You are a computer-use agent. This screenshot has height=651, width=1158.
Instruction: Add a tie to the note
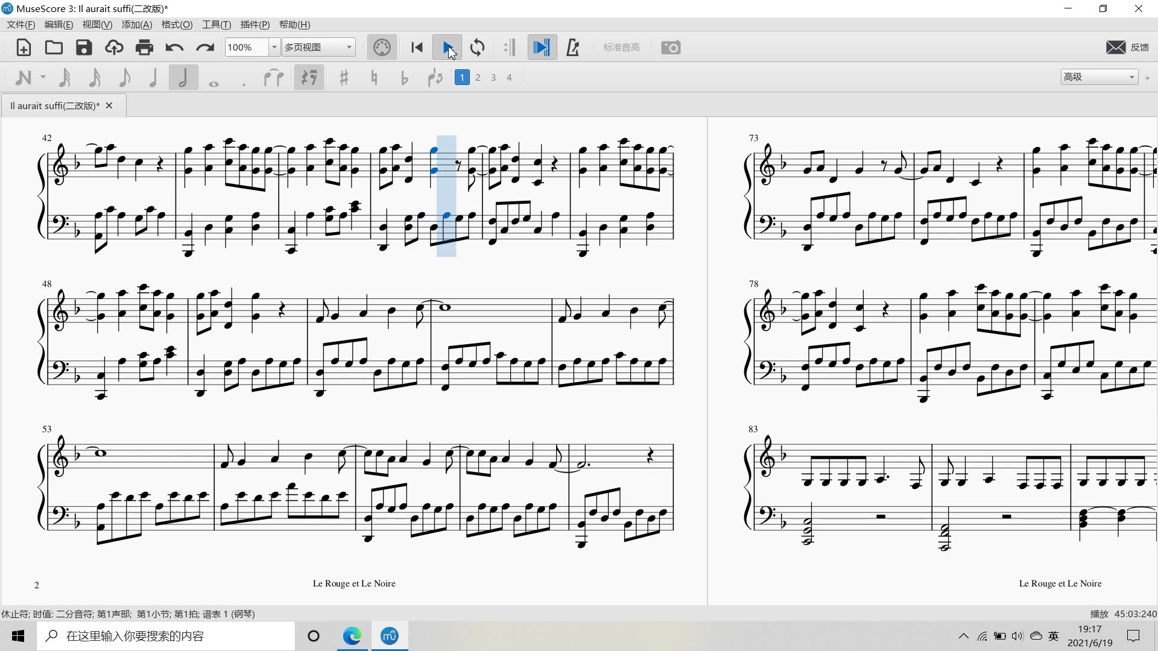point(274,78)
